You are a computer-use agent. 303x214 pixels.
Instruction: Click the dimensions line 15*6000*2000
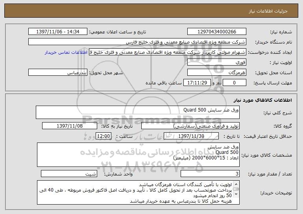[206, 158]
